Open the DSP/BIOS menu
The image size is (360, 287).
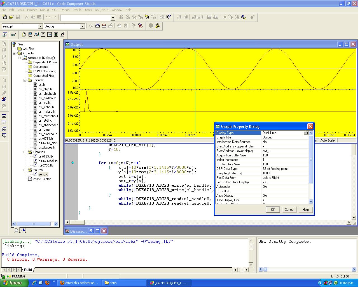(x=101, y=10)
